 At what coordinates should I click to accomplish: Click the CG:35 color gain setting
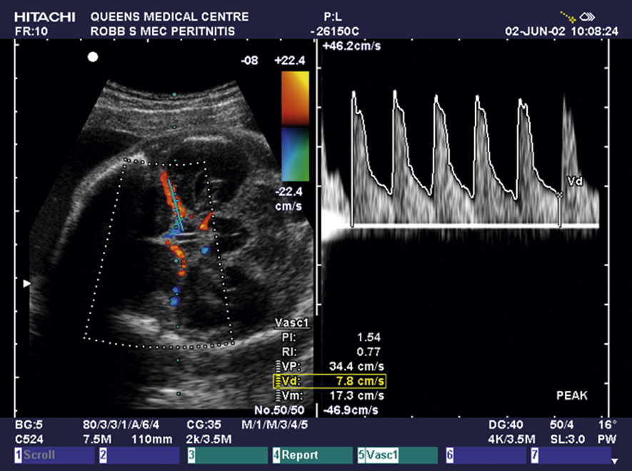204,425
